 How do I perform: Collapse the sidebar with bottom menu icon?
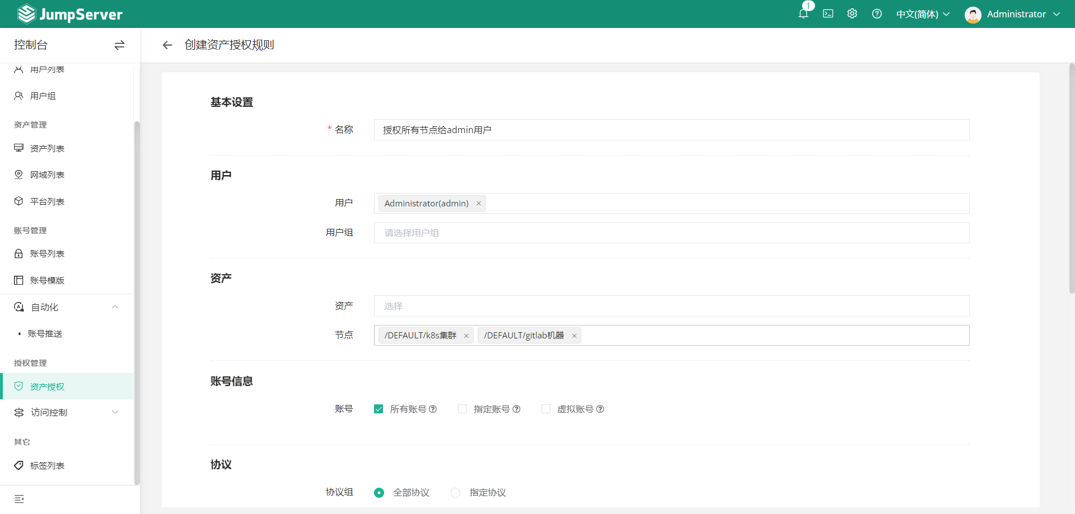(x=19, y=499)
